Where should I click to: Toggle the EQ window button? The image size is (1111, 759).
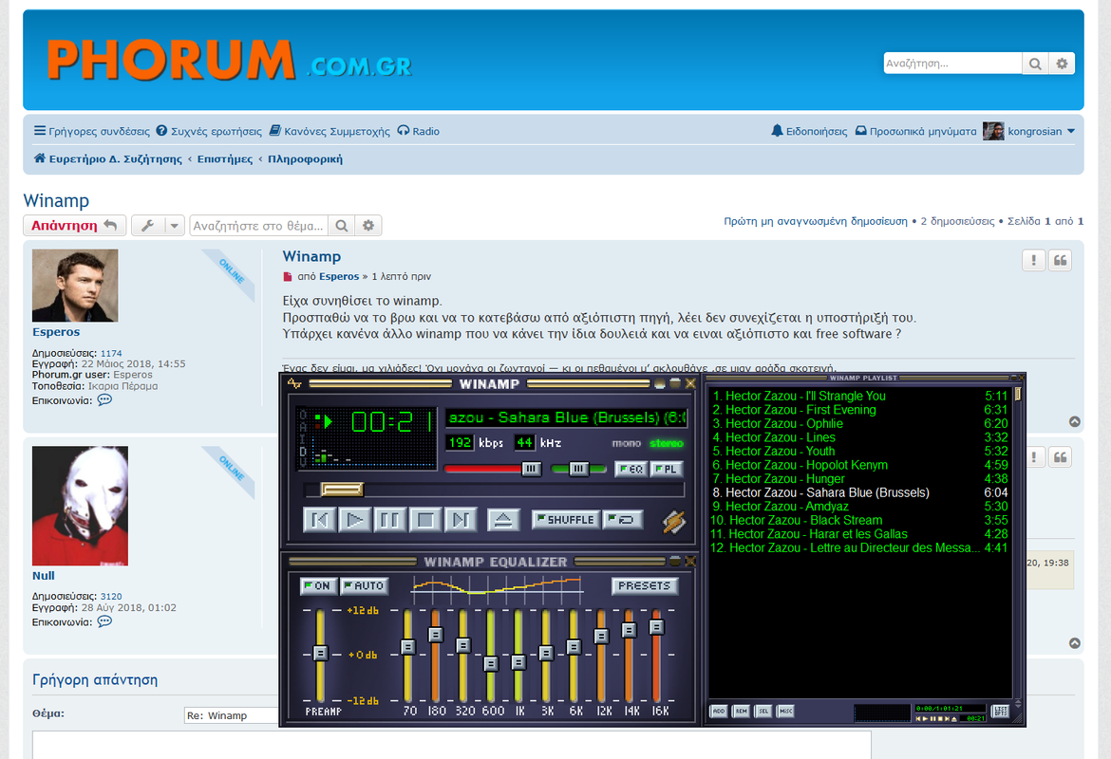coord(631,469)
